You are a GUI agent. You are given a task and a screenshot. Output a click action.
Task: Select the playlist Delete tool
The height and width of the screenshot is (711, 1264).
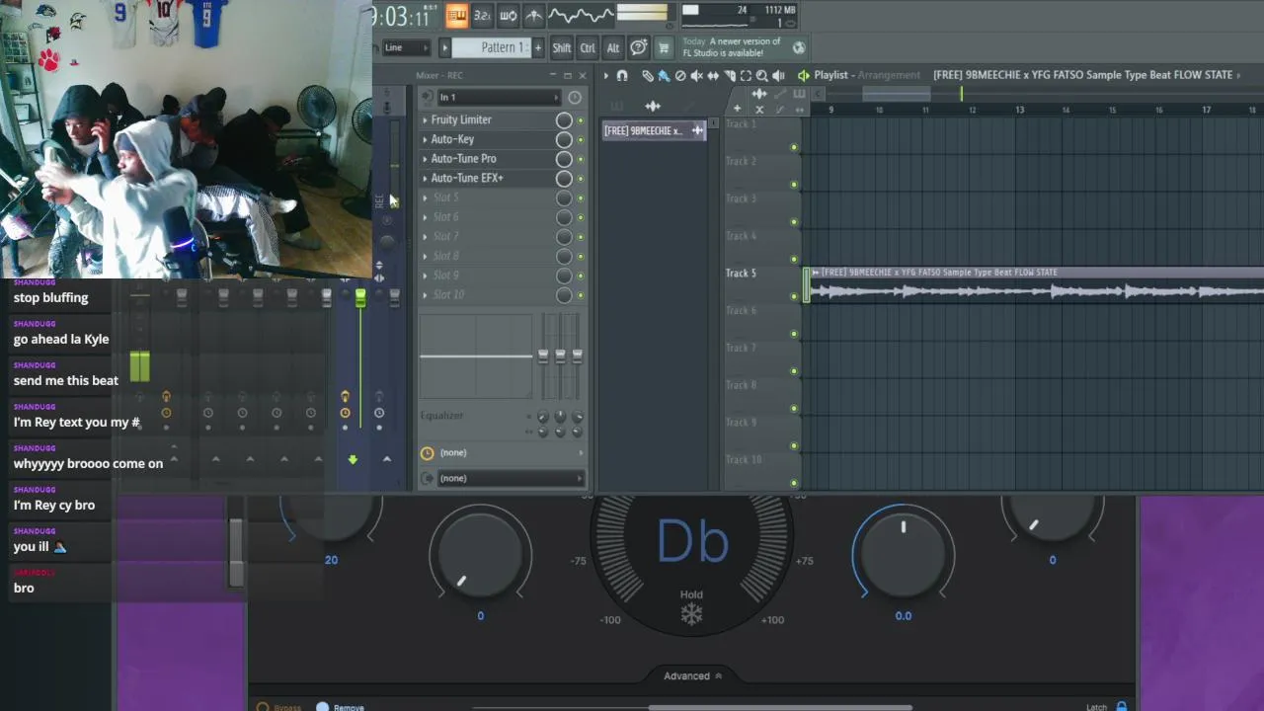coord(680,75)
